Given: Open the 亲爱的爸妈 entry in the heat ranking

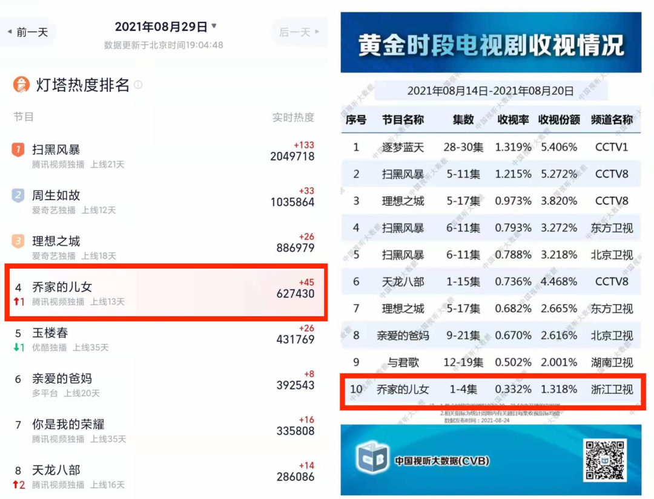Looking at the screenshot, I should tap(163, 384).
